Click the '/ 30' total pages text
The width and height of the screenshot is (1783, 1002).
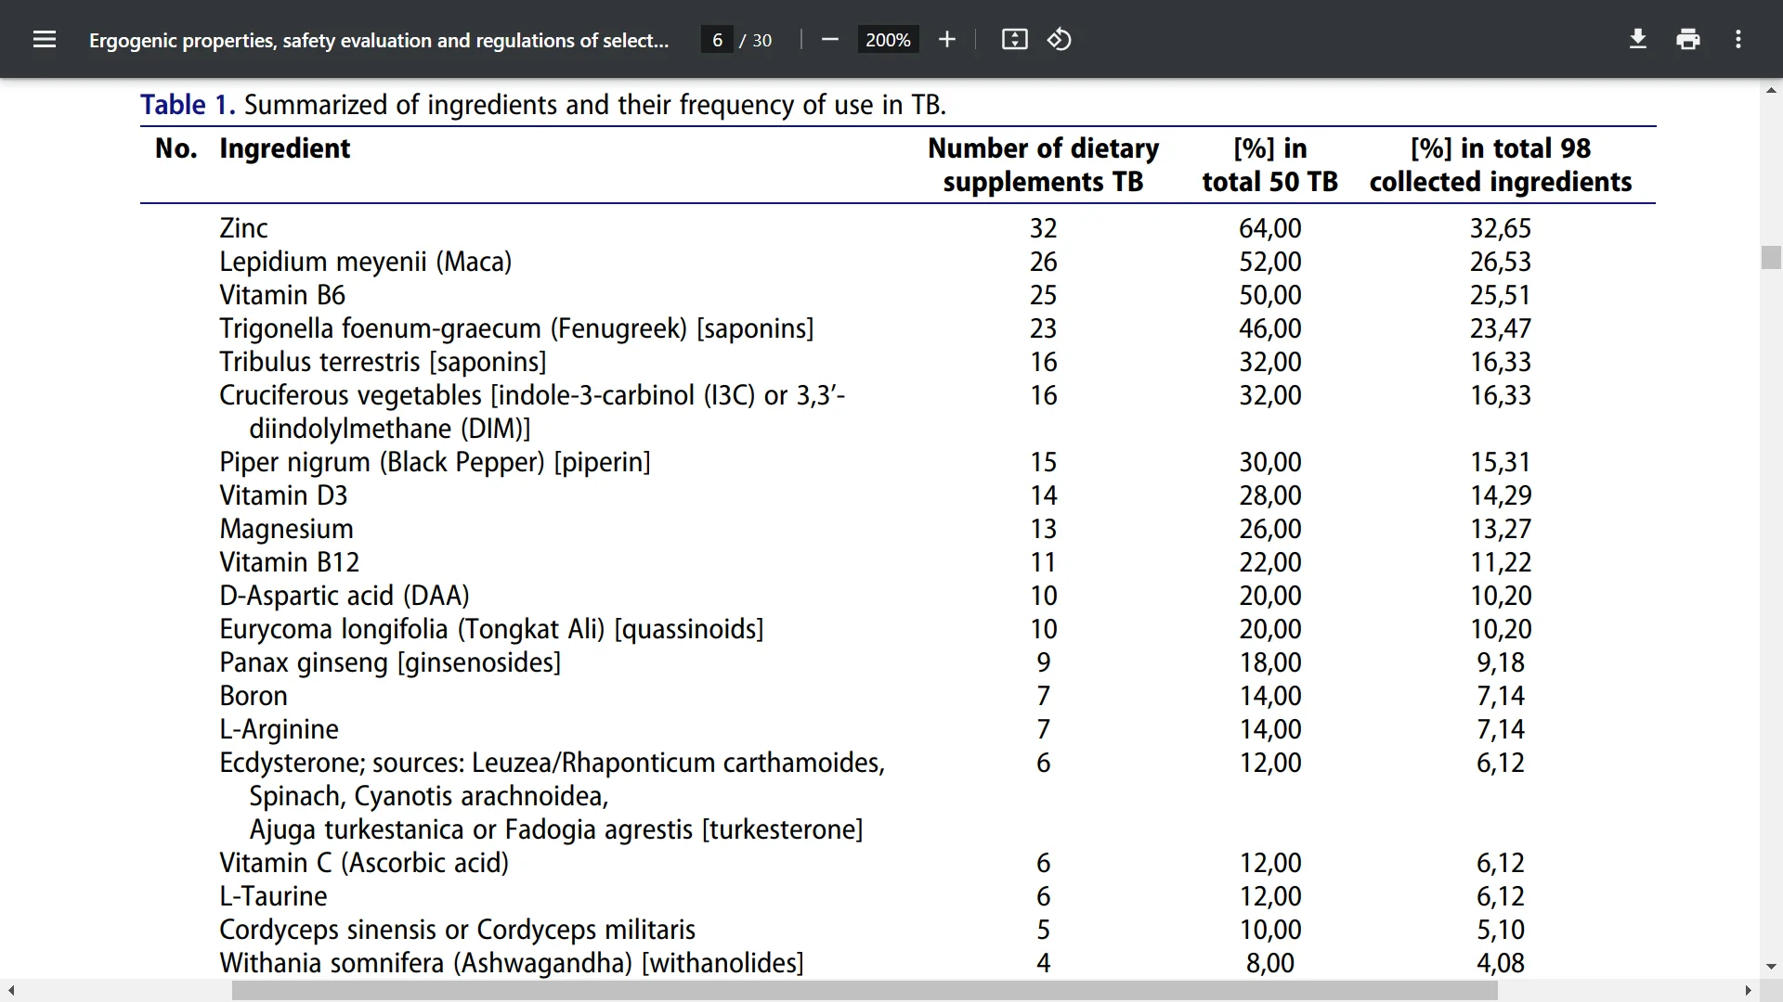coord(756,40)
